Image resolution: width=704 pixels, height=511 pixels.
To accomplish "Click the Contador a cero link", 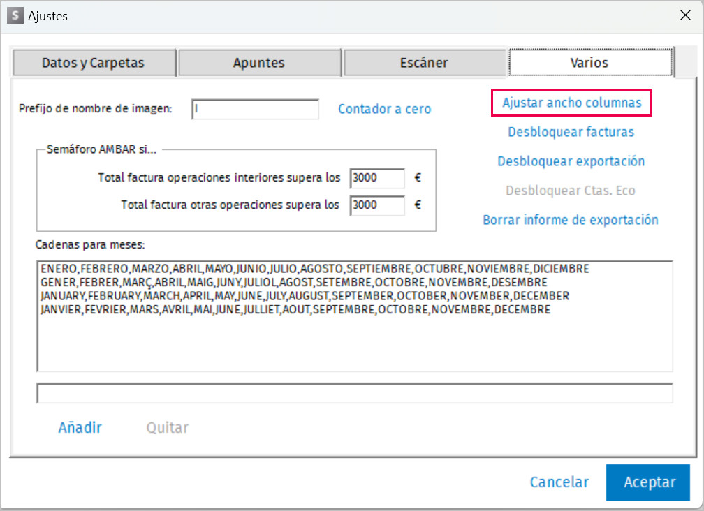I will click(x=384, y=109).
